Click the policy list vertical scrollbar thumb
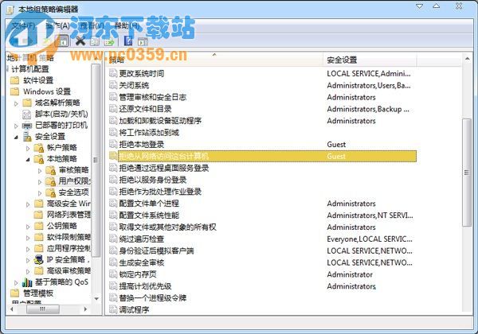478x334 pixels. pos(467,173)
